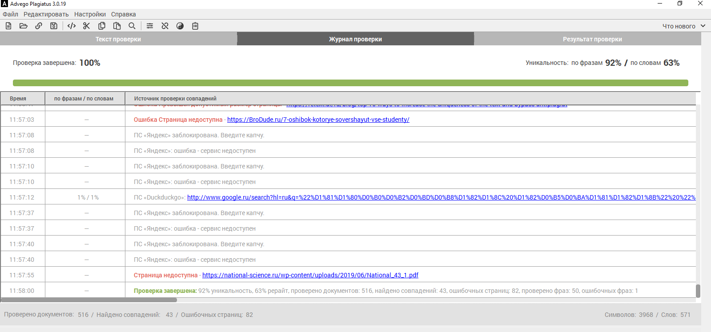711x332 pixels.
Task: Open the BroDude.ru link
Action: point(318,120)
